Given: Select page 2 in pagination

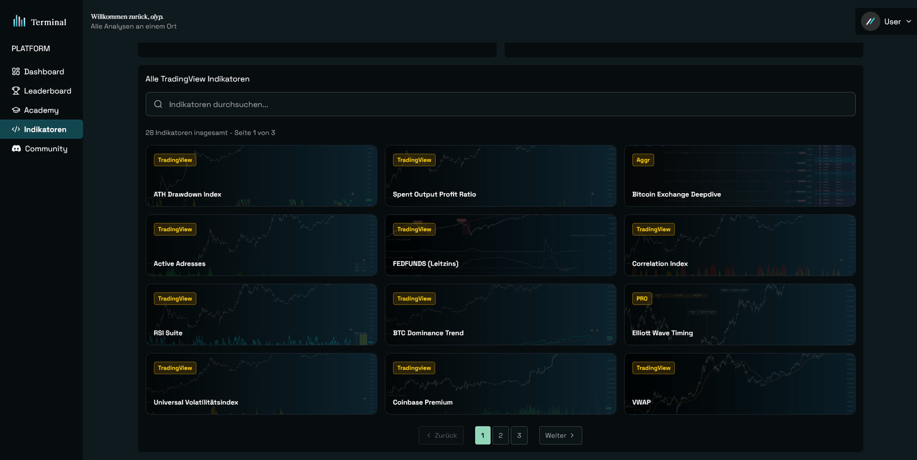Looking at the screenshot, I should coord(500,436).
